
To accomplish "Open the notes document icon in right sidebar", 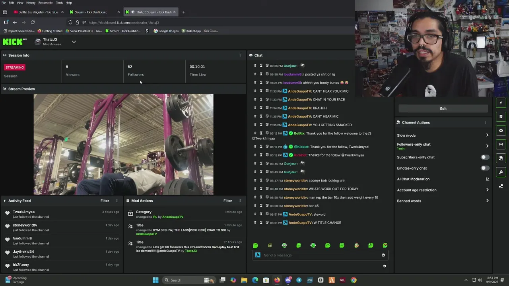I will point(501,116).
